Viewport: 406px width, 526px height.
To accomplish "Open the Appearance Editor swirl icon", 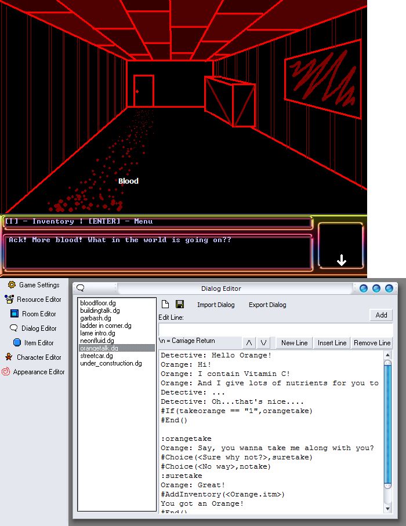I will click(6, 372).
